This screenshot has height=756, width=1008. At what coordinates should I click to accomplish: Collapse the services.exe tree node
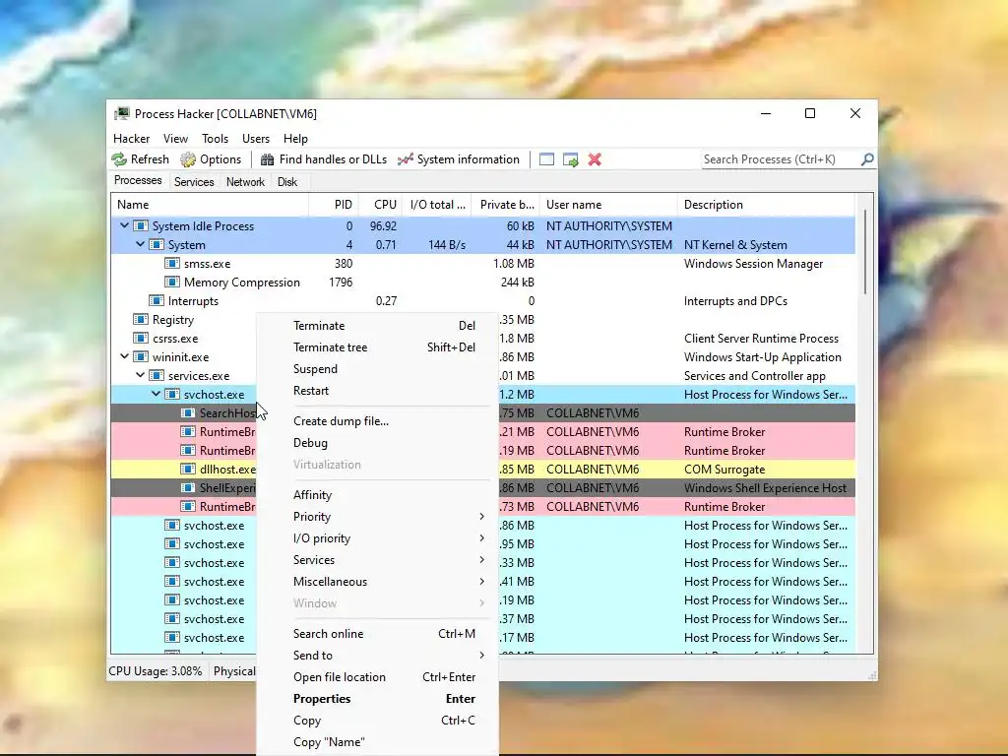[x=140, y=375]
